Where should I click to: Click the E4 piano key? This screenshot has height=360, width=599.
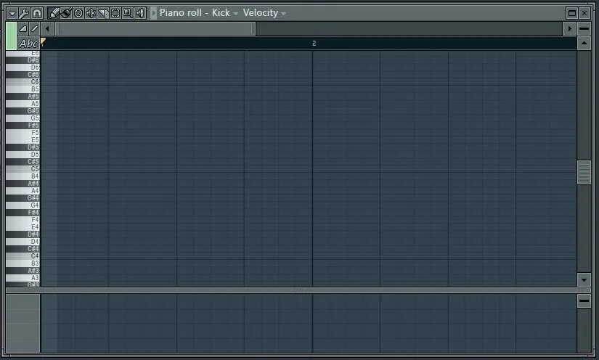[23, 226]
